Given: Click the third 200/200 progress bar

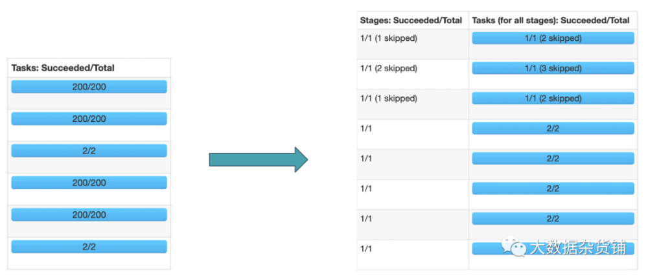Looking at the screenshot, I should 89,183.
